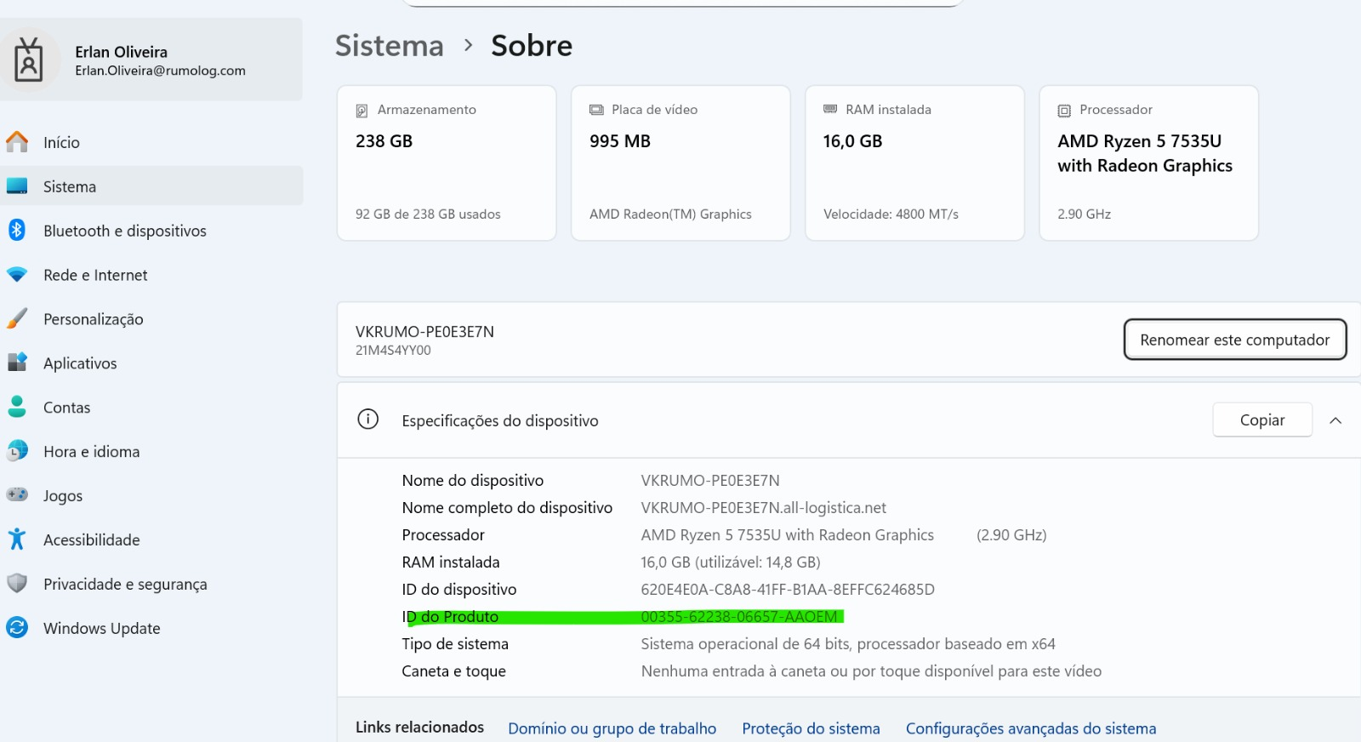Open the Placa de vídeo 995 MB card

(x=680, y=163)
